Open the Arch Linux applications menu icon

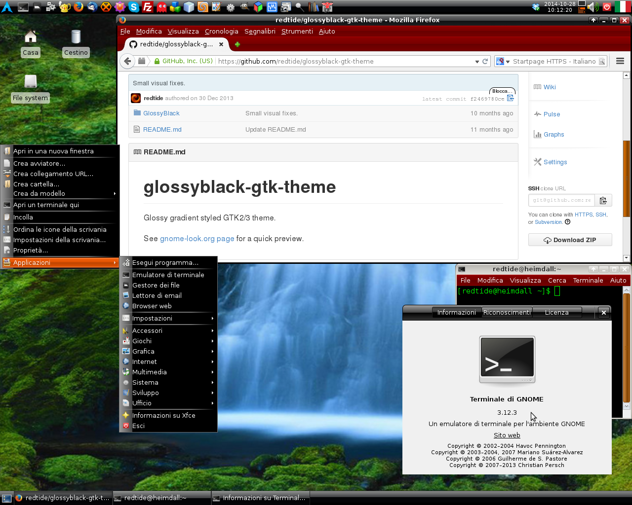pos(7,7)
